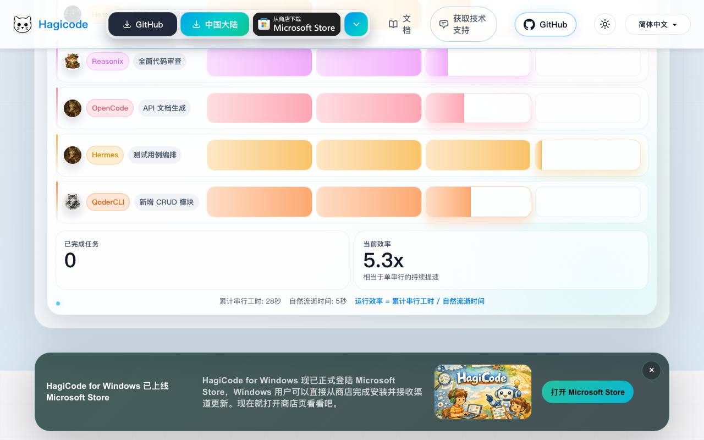Toggle light/dark theme sun icon

point(605,24)
